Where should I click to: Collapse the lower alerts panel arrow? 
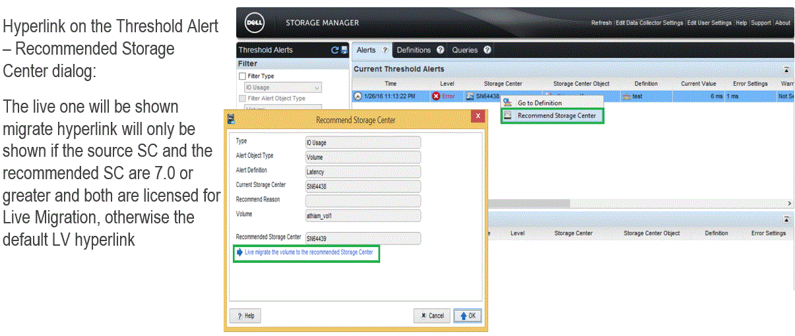(786, 219)
